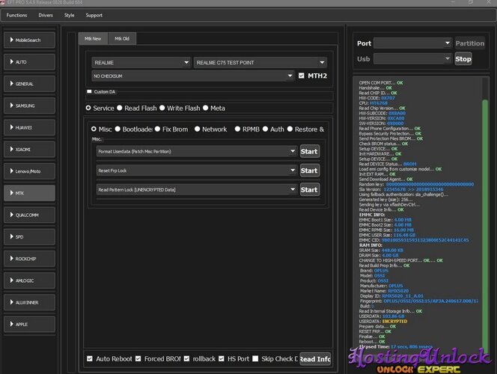Select the Misc radio option
The height and width of the screenshot is (374, 497).
pos(94,129)
